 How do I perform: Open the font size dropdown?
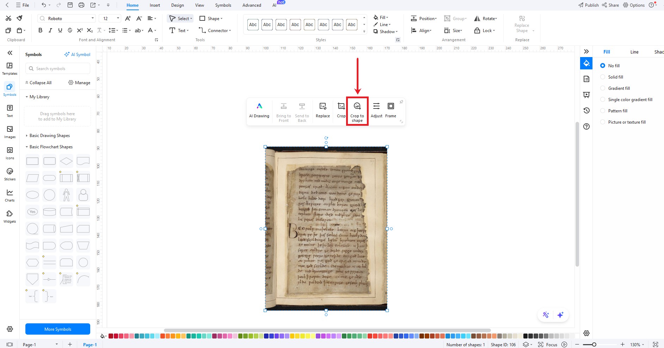click(x=118, y=18)
